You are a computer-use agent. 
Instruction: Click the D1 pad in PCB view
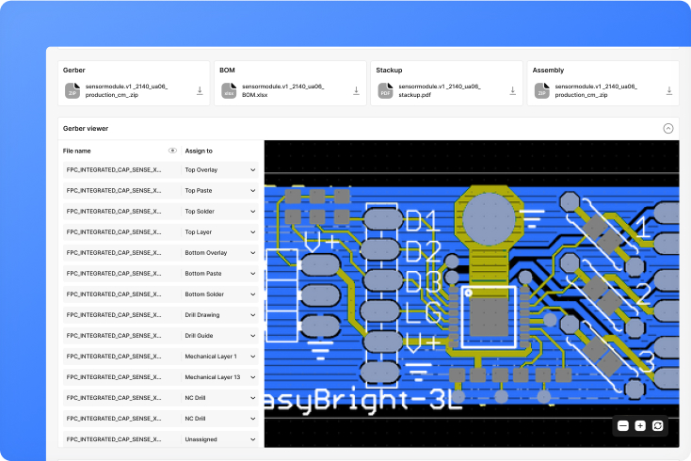tap(383, 219)
